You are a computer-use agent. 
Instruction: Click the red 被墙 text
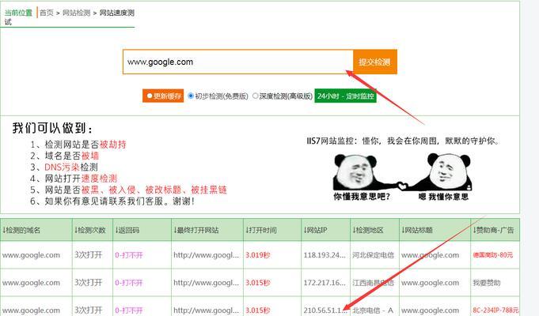[90, 156]
